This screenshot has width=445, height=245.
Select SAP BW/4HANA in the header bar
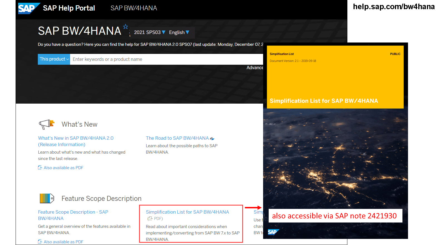coord(134,8)
